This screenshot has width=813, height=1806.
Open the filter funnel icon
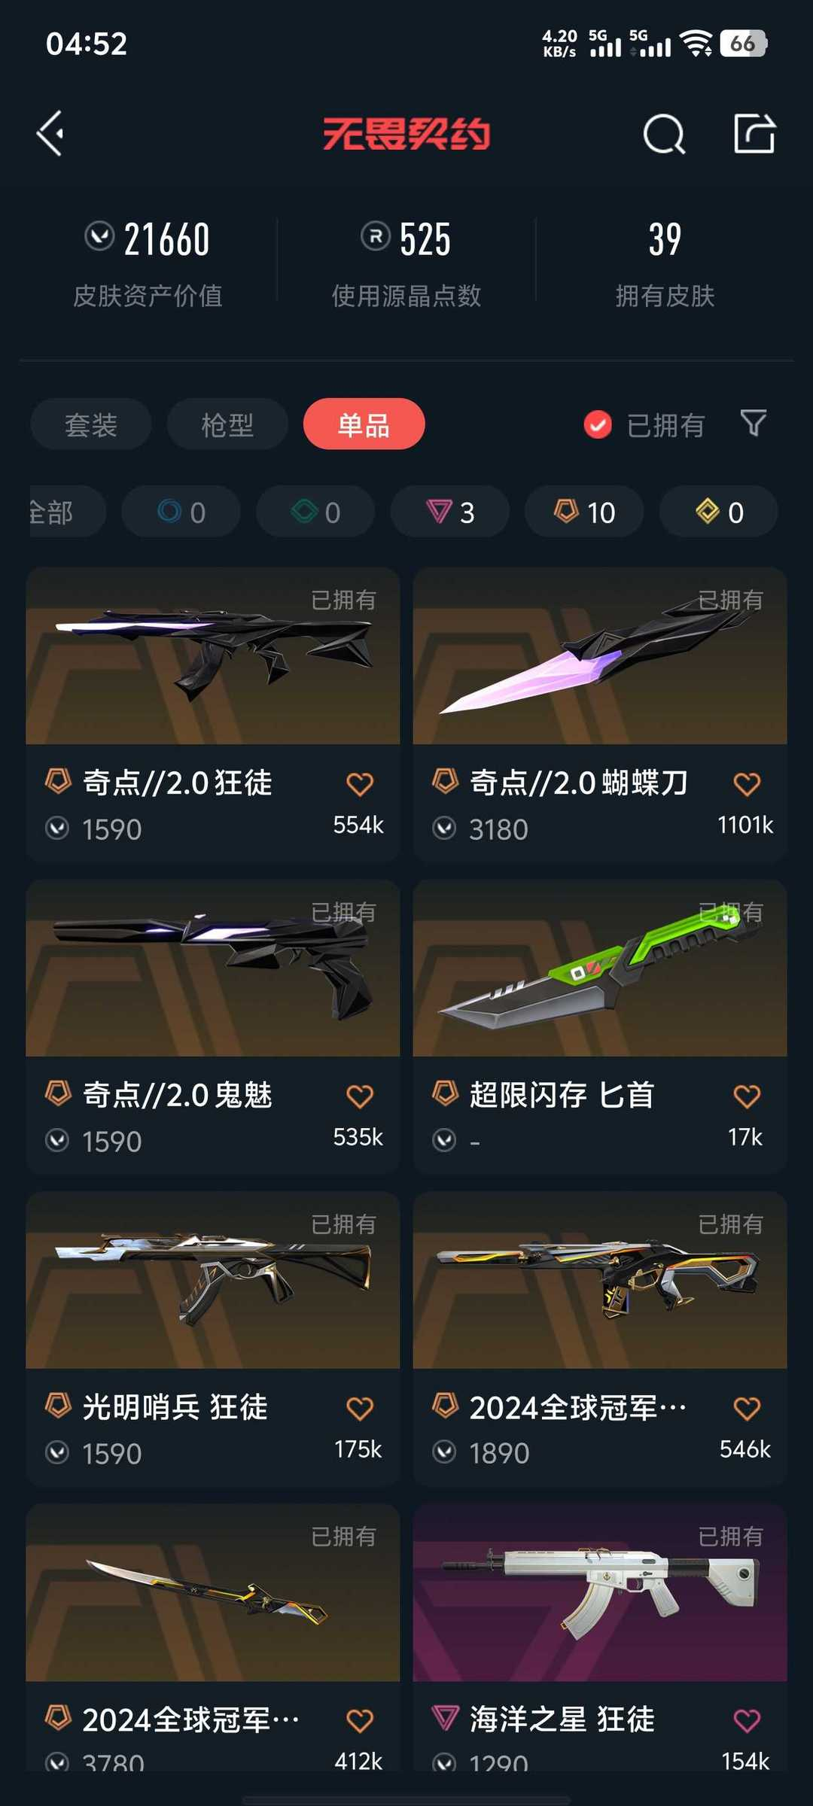[x=753, y=424]
